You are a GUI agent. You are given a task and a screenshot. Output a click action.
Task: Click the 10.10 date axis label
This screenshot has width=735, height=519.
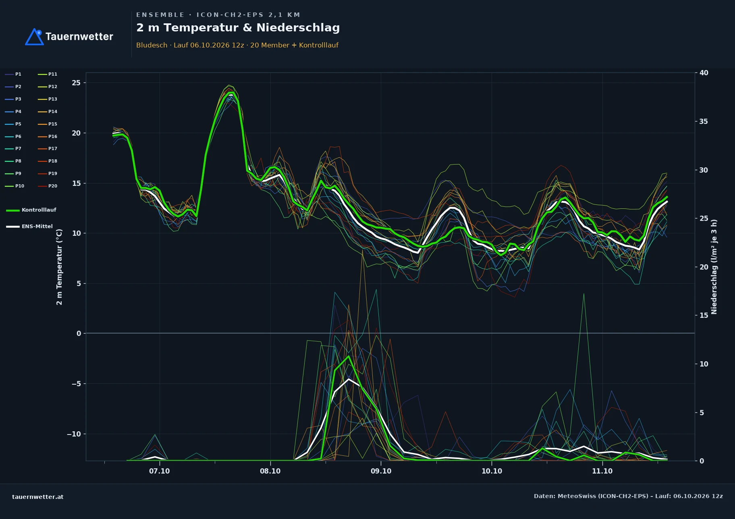point(492,471)
